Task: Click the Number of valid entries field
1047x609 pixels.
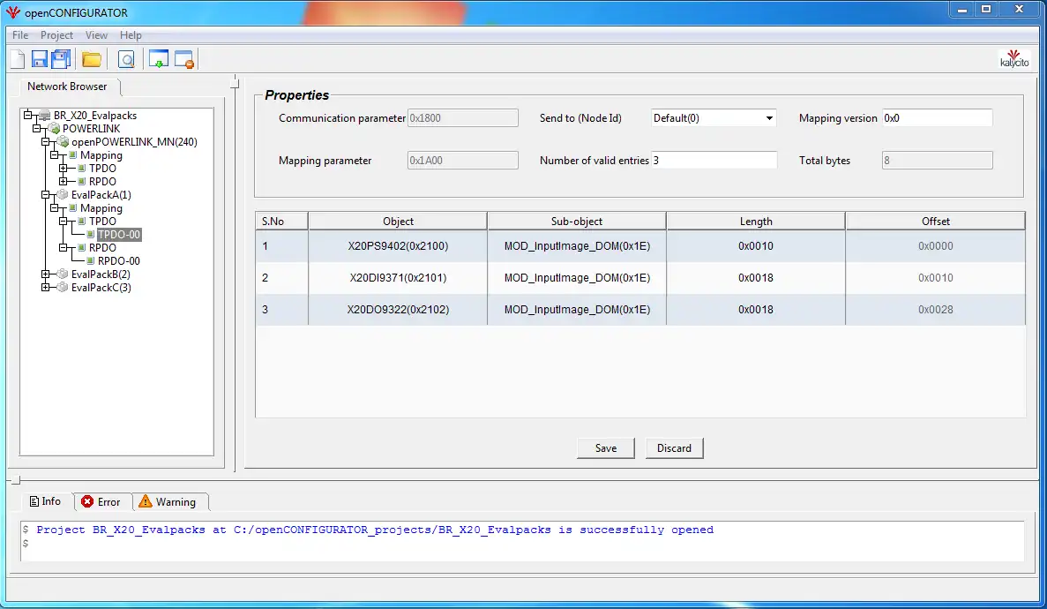Action: (714, 161)
